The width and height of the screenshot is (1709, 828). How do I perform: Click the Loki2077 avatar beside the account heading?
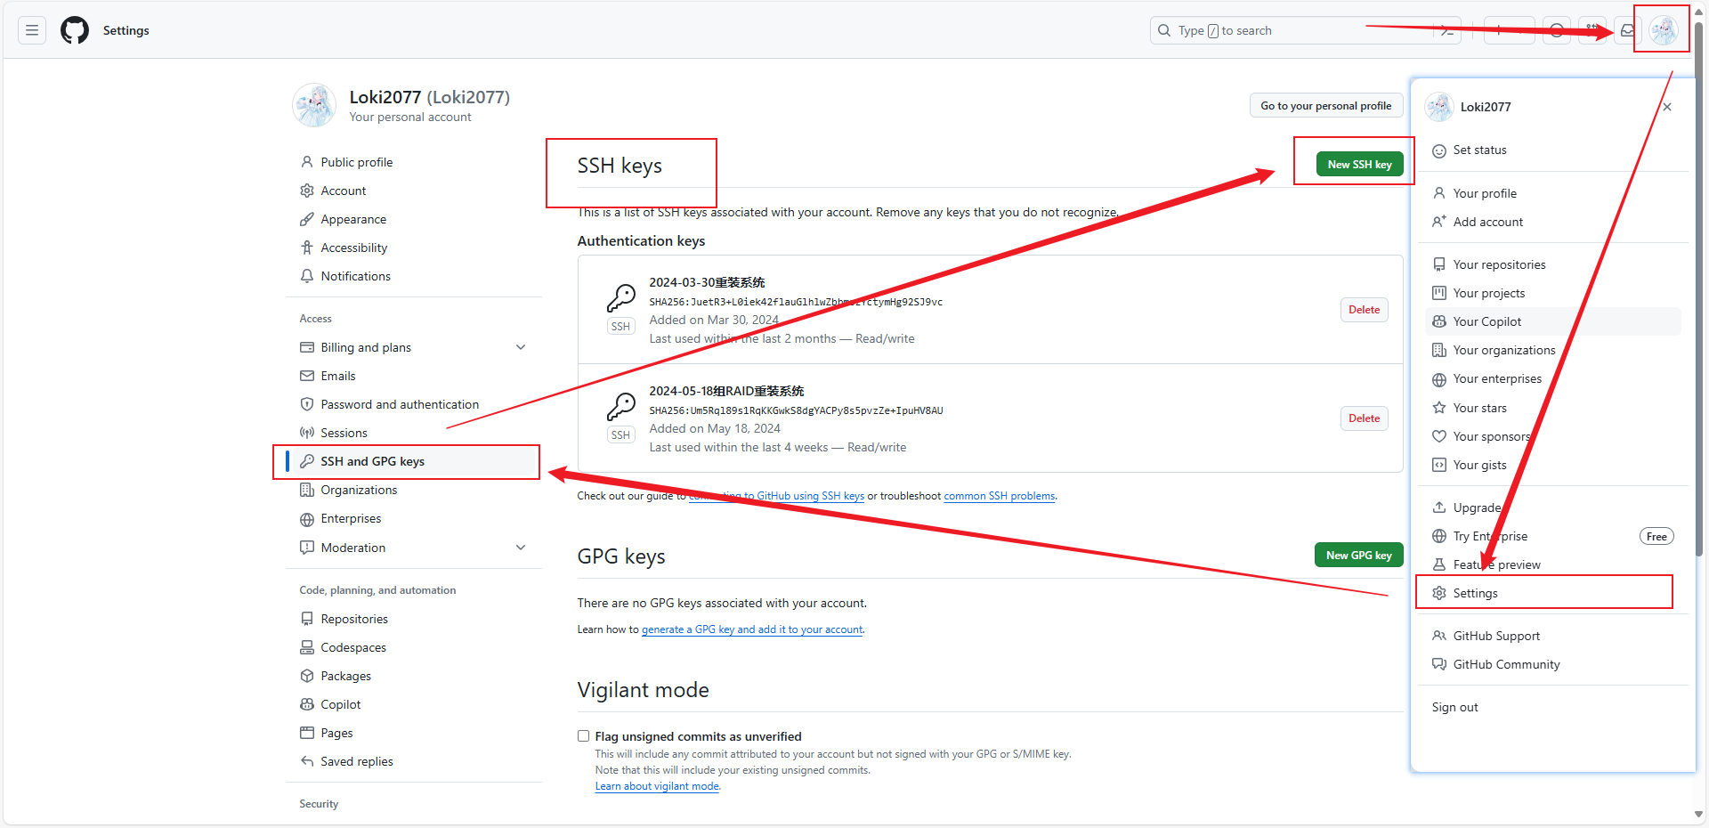pos(314,105)
